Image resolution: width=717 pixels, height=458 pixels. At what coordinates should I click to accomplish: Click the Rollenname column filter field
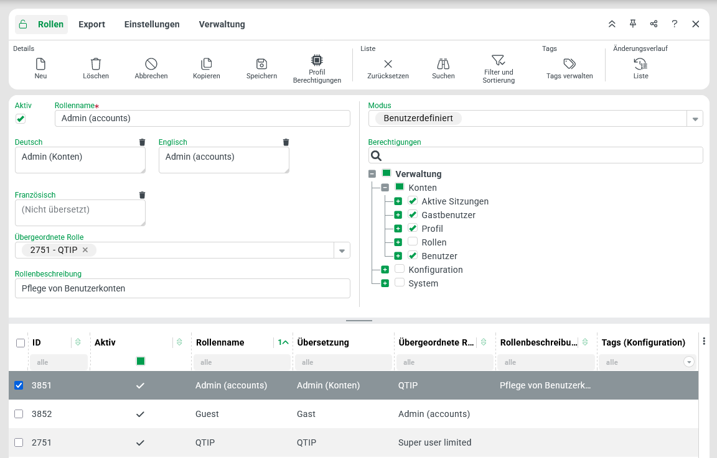(243, 362)
